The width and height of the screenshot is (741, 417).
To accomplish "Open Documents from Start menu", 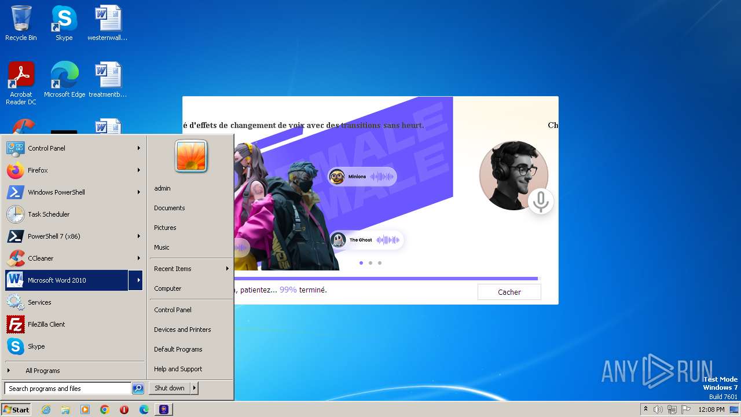I will pyautogui.click(x=191, y=208).
